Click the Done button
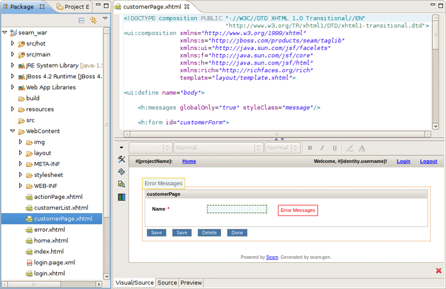This screenshot has height=289, width=446. (x=237, y=233)
